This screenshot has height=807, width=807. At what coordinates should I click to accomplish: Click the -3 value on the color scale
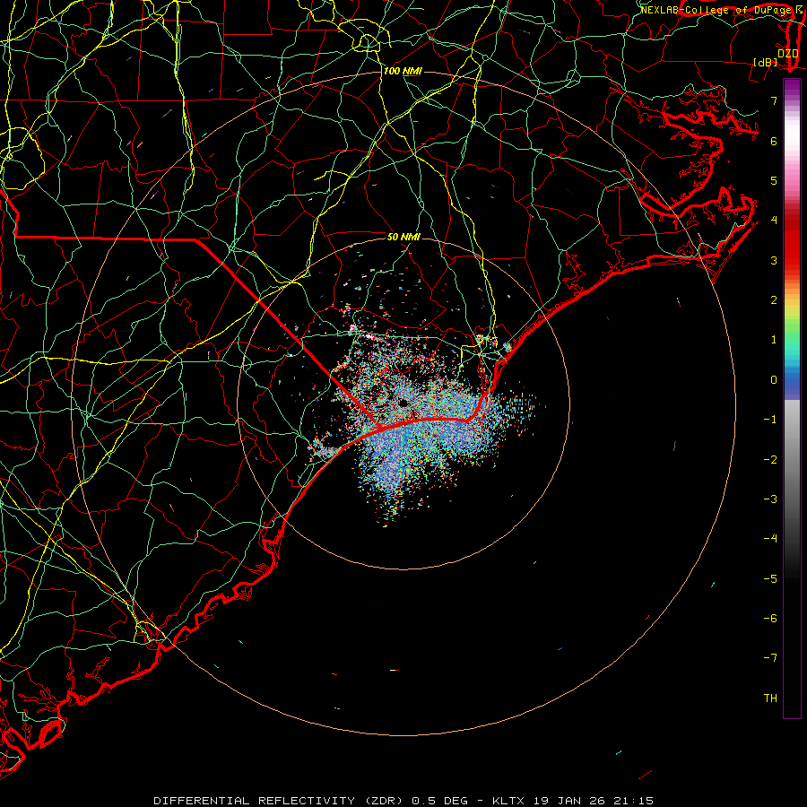pos(770,499)
